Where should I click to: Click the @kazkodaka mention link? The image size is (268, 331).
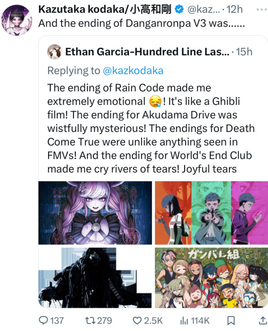(133, 71)
